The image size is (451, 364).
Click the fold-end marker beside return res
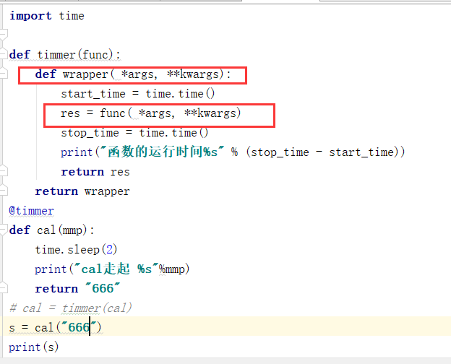3,170
